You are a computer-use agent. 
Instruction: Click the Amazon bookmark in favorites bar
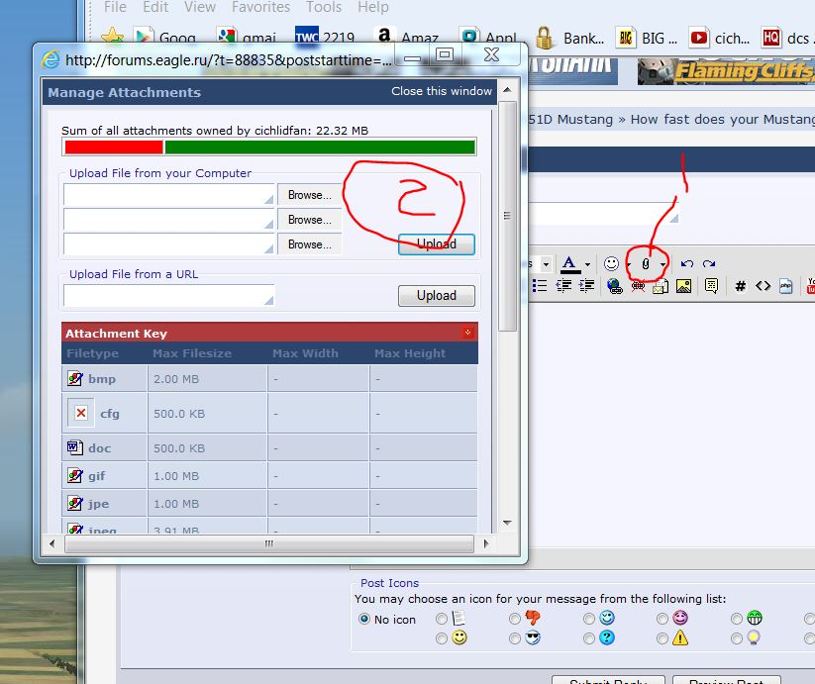coord(406,38)
